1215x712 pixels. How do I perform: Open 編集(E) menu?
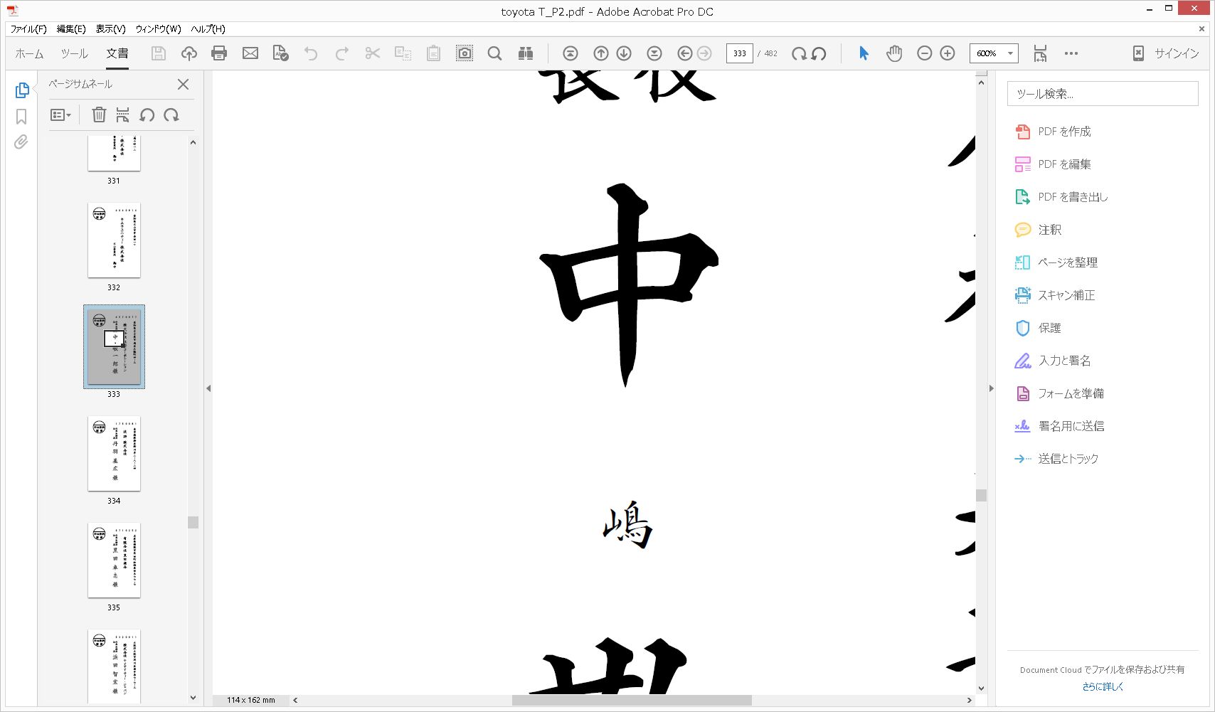[x=71, y=29]
